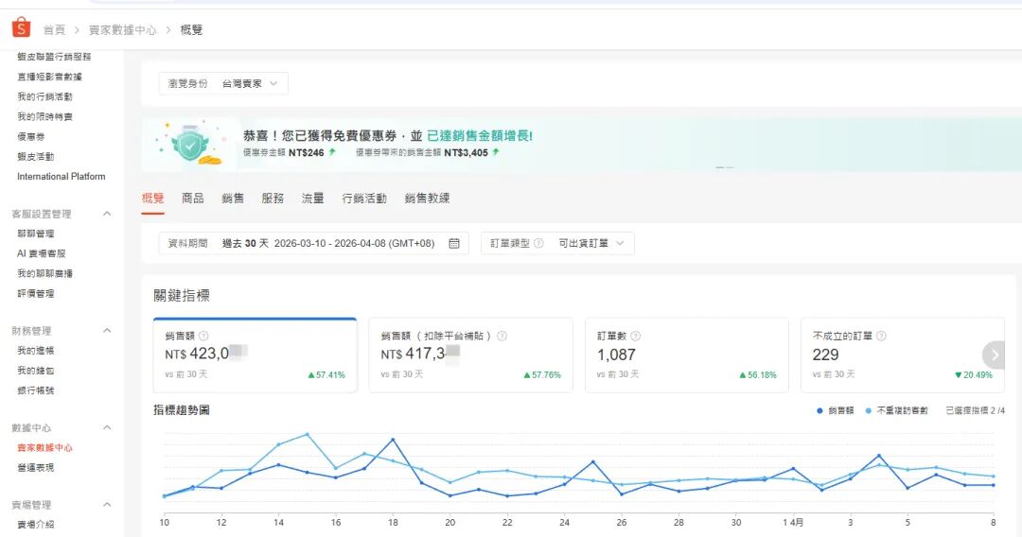
Task: Open 蝦皮活動 sidebar item
Action: pyautogui.click(x=36, y=157)
